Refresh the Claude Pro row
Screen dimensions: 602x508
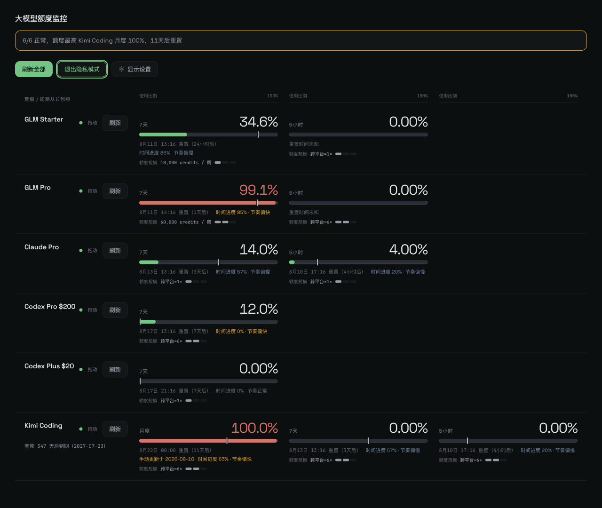[115, 251]
